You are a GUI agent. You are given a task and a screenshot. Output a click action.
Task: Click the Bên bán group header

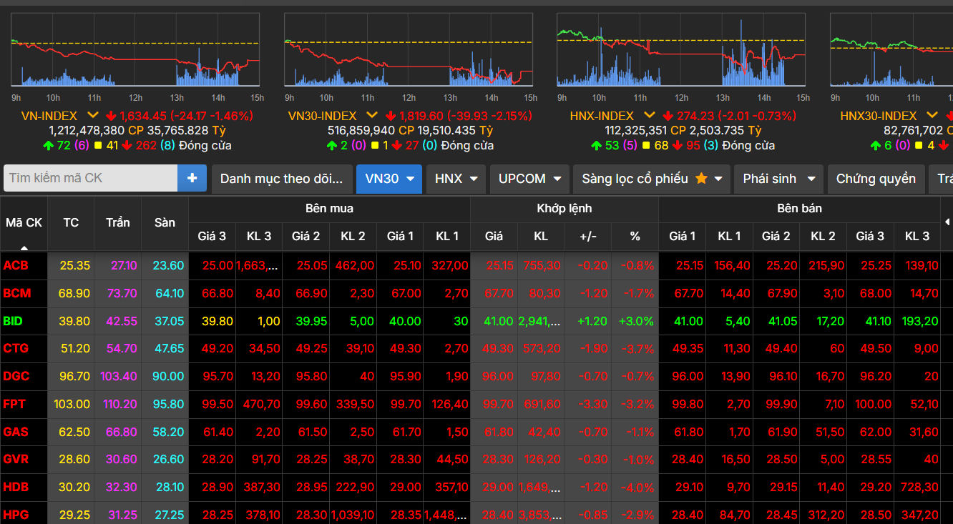click(x=799, y=209)
